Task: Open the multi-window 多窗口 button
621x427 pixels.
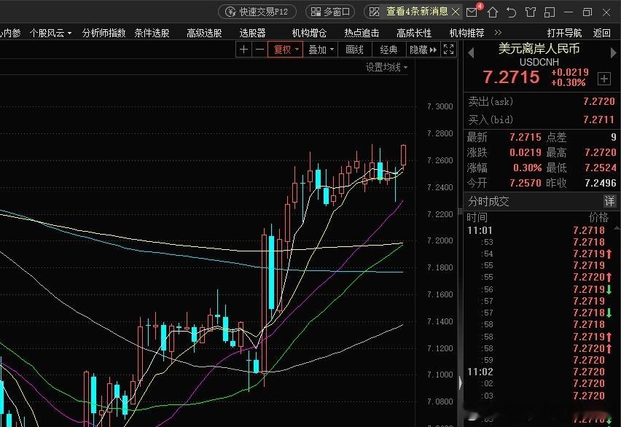Action: [x=330, y=12]
